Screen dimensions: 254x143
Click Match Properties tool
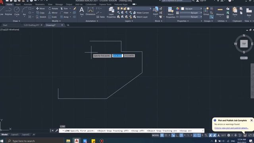pyautogui.click(x=171, y=12)
